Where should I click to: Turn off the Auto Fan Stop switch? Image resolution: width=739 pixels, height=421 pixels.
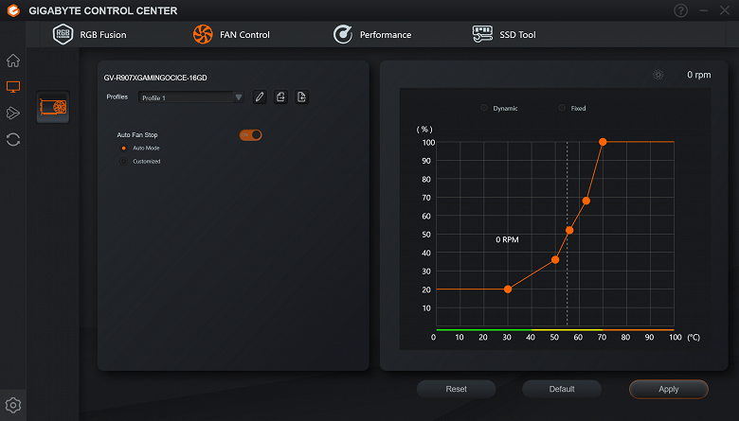click(x=251, y=135)
